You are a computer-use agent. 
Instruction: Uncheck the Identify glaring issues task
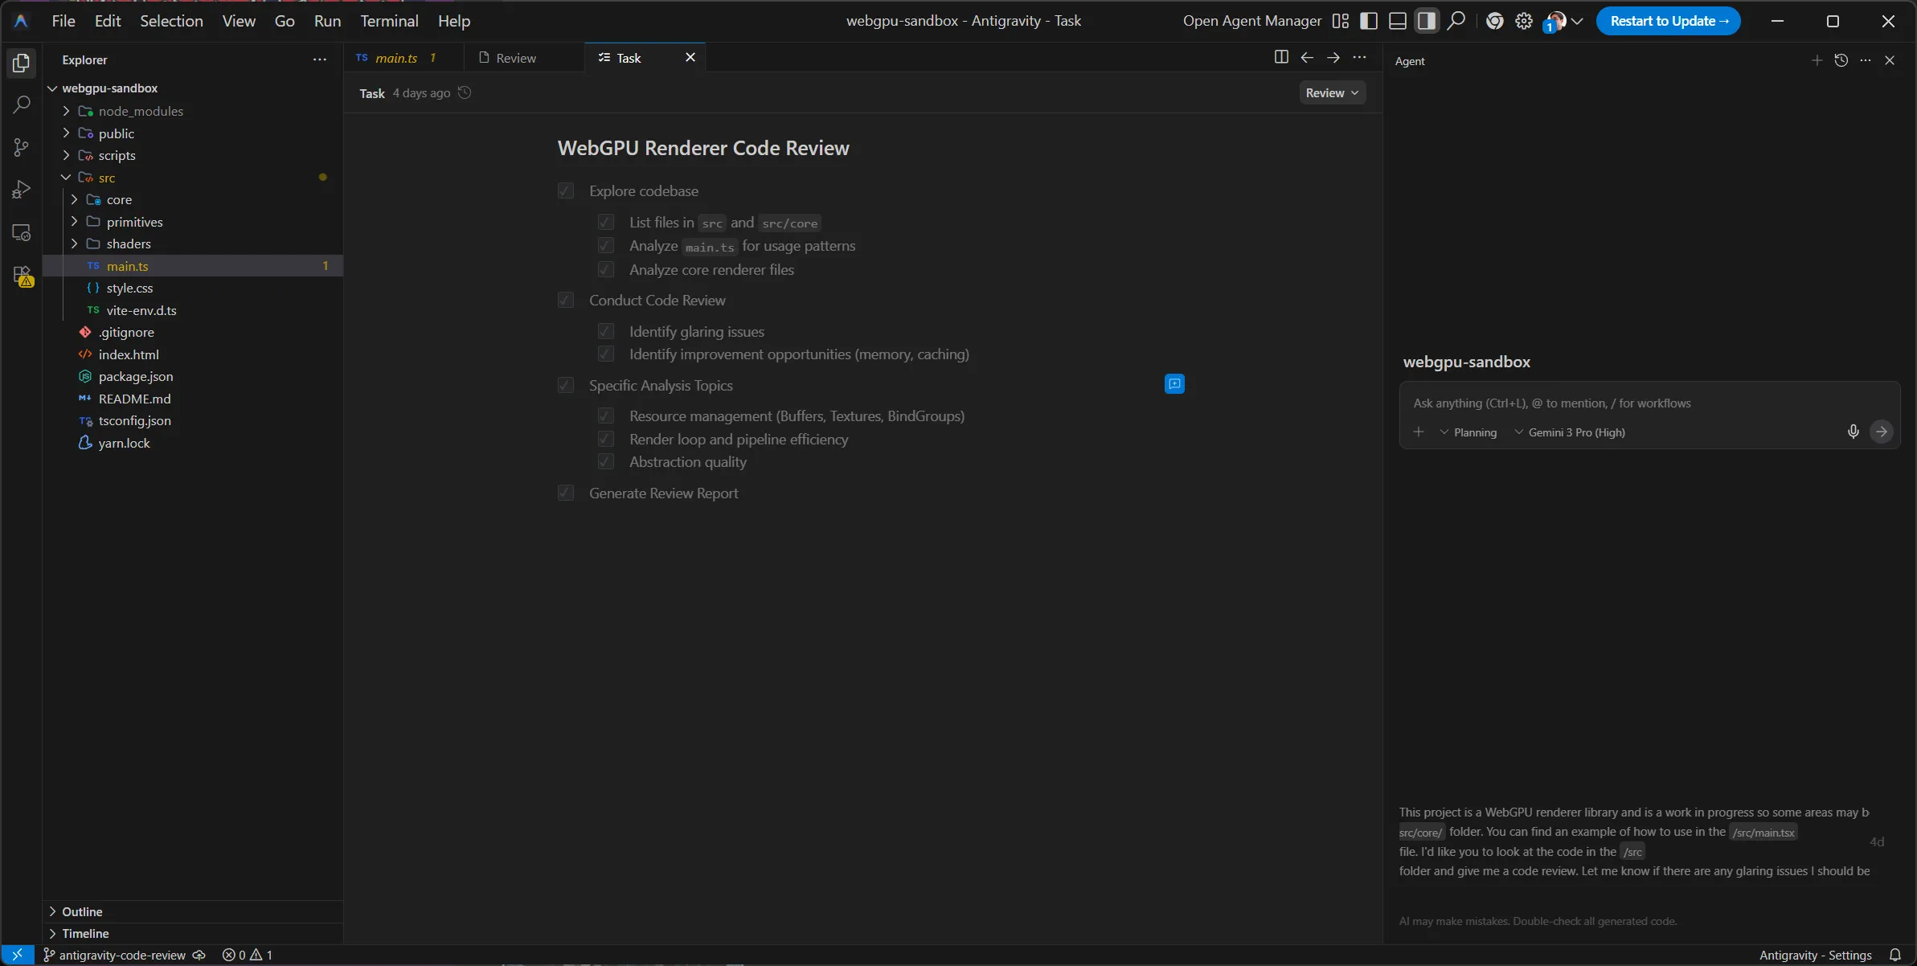[x=605, y=330]
